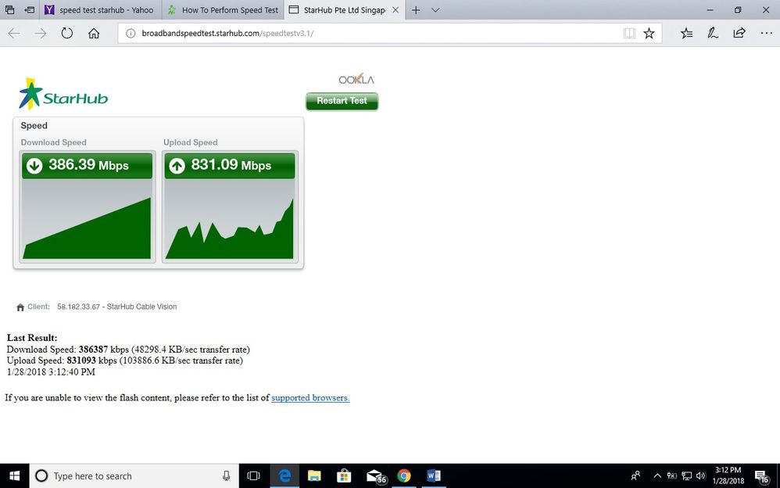The width and height of the screenshot is (780, 488).
Task: Open the network status tray icon
Action: point(686,476)
